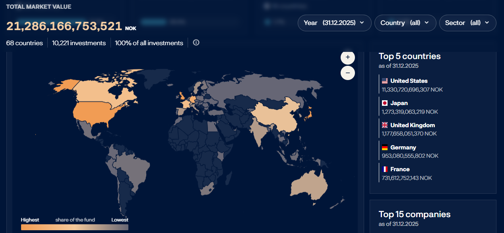Image resolution: width=504 pixels, height=233 pixels.
Task: Click Australia on the world map
Action: [x=309, y=185]
